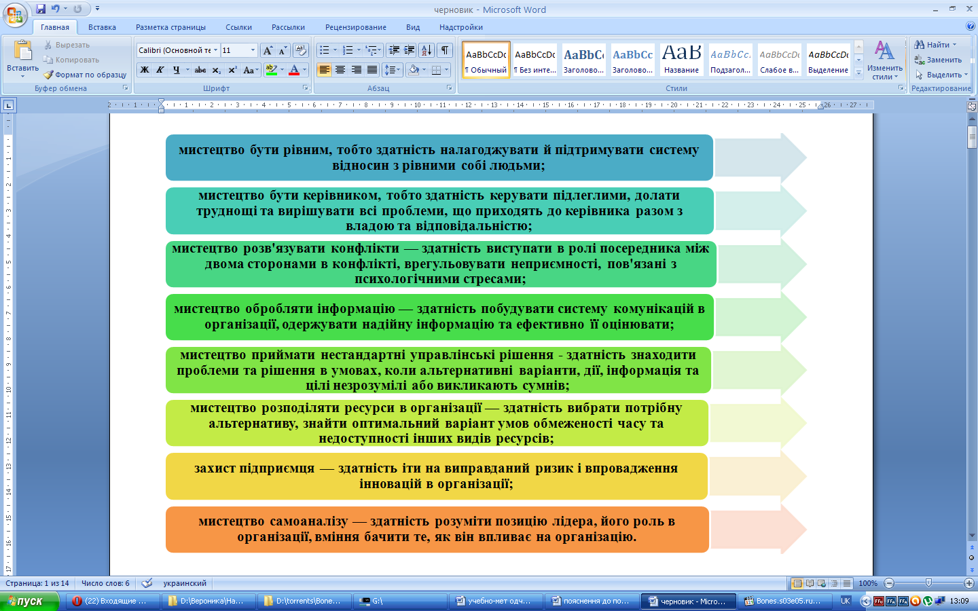The image size is (978, 611).
Task: Open the Ссылки tab
Action: coord(238,27)
